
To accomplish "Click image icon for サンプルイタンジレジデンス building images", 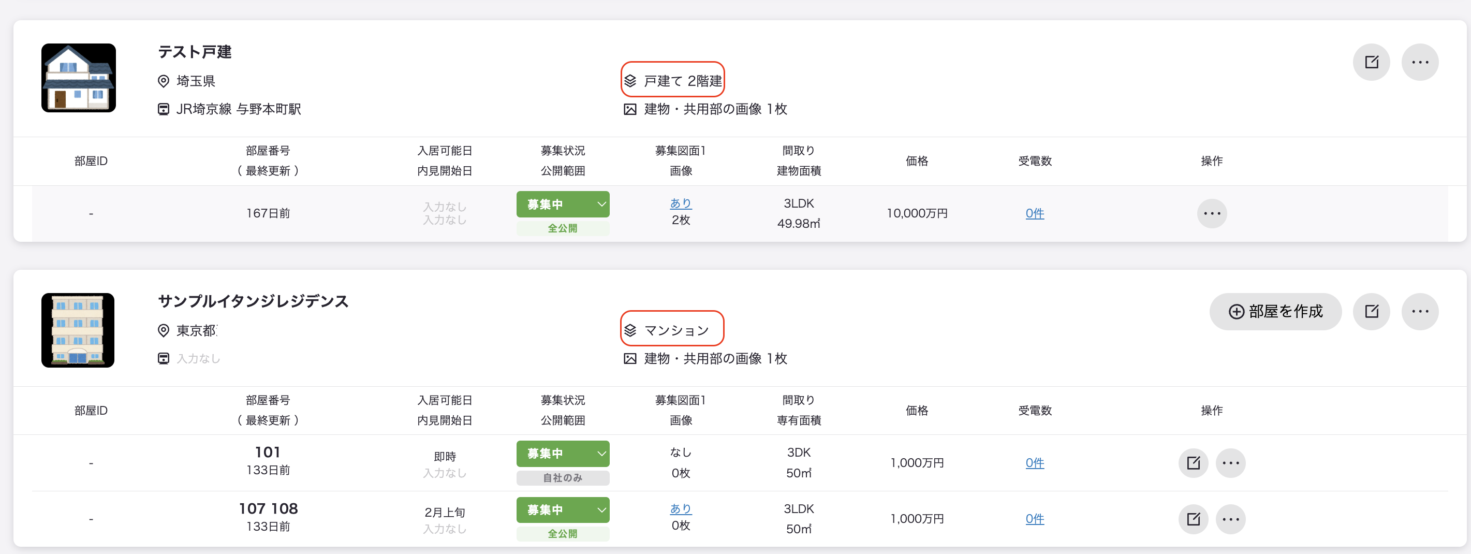I will (x=630, y=358).
